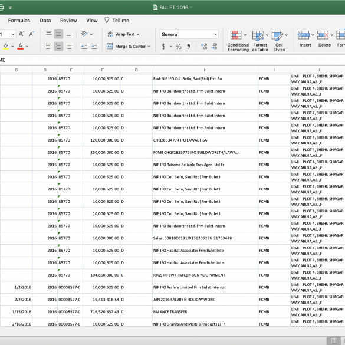Viewport: 345px width, 345px height.
Task: Click the RTGS INFLW FRM CBN cell
Action: (x=205, y=275)
